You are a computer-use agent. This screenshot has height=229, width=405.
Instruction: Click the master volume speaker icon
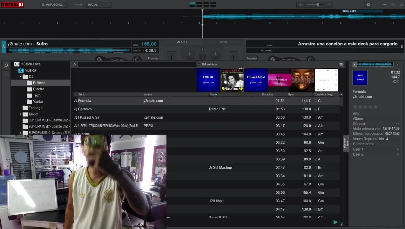pos(300,4)
